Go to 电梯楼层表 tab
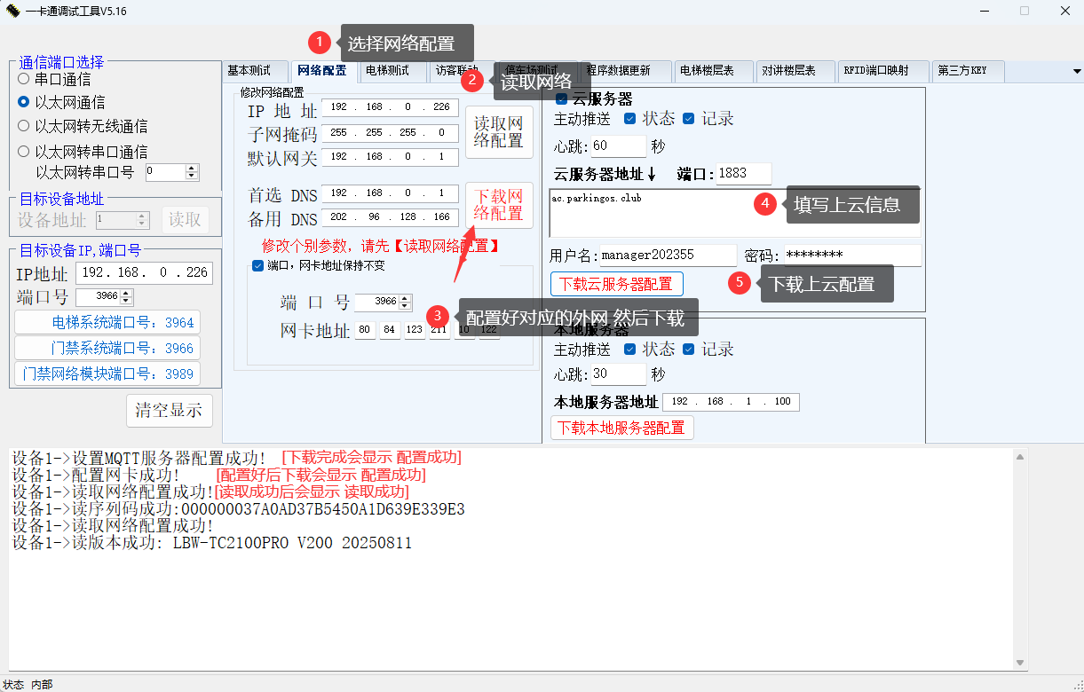The width and height of the screenshot is (1084, 692). [713, 70]
